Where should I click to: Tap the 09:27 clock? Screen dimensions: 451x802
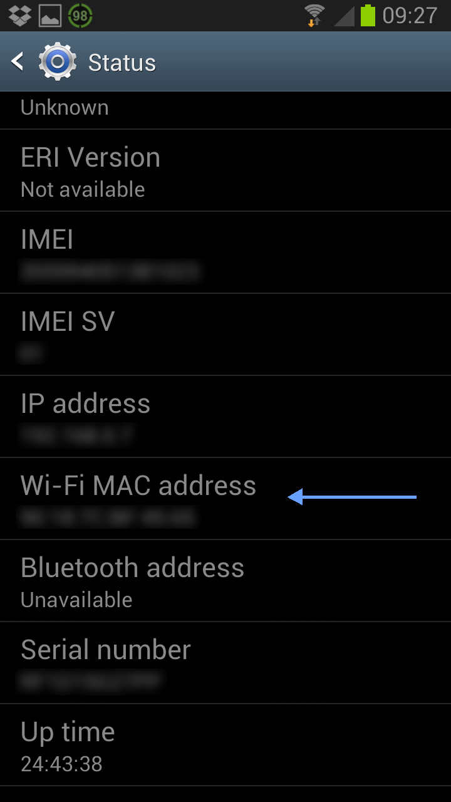pyautogui.click(x=410, y=16)
